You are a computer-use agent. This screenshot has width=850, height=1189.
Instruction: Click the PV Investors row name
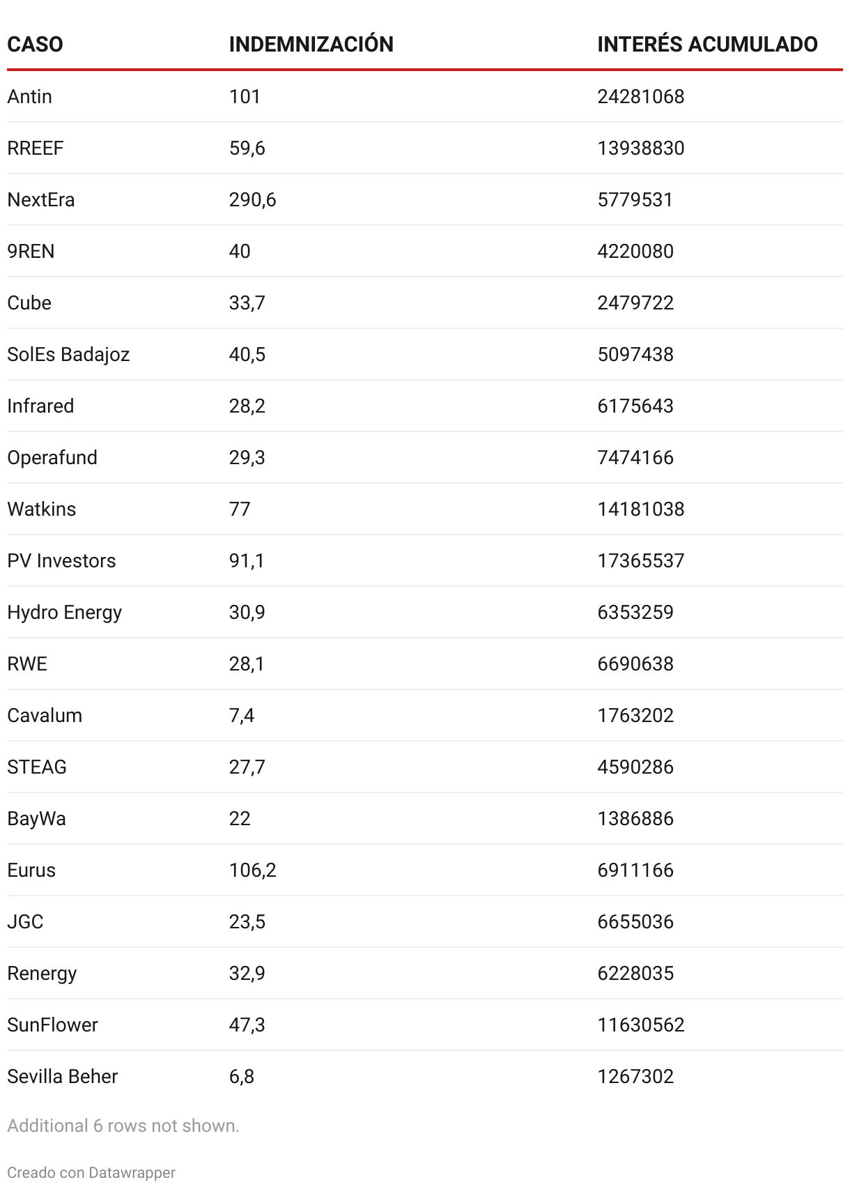click(x=61, y=561)
